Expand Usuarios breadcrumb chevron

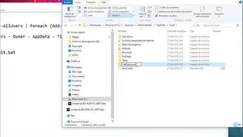[x=136, y=25]
